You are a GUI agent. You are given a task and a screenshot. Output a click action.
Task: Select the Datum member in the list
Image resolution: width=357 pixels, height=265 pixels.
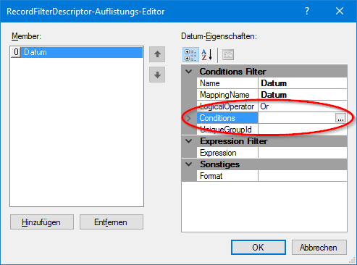tap(77, 52)
